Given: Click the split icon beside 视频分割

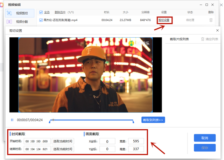Looking at the screenshot, I should click(x=9, y=22).
